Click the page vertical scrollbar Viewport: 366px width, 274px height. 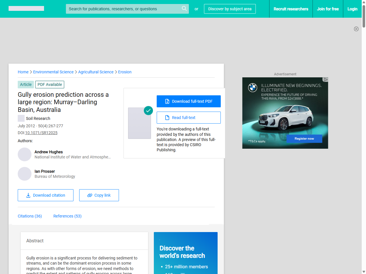364,143
